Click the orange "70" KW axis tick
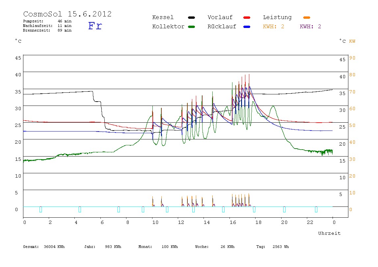 352,92
